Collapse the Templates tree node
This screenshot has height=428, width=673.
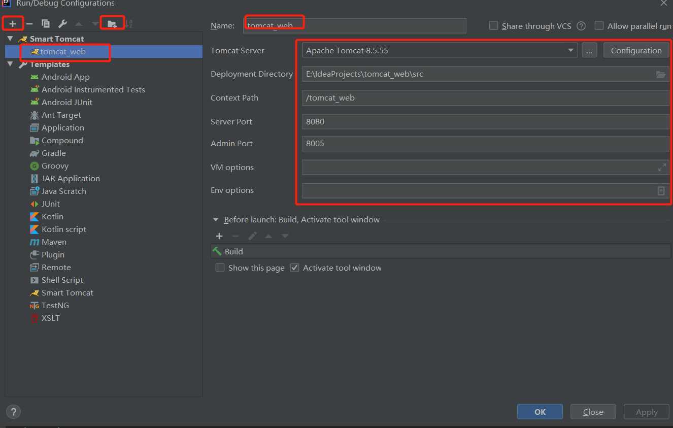[10, 64]
